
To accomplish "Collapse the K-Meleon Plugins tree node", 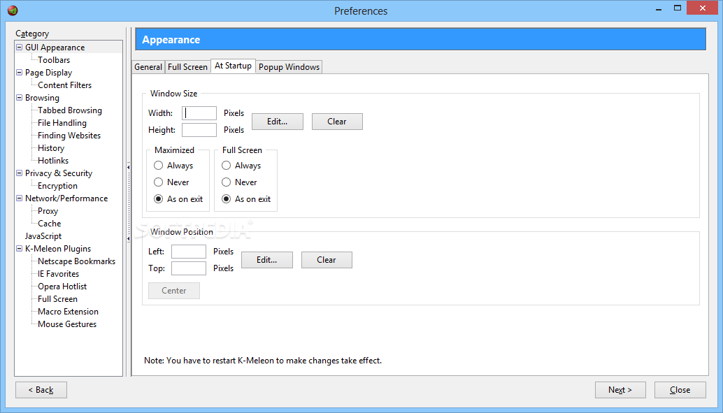I will (x=20, y=249).
